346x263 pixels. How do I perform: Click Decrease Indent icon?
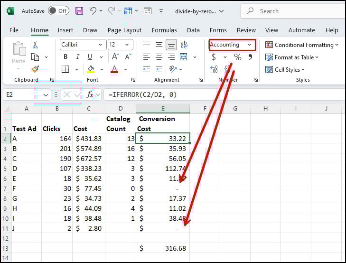[147, 69]
